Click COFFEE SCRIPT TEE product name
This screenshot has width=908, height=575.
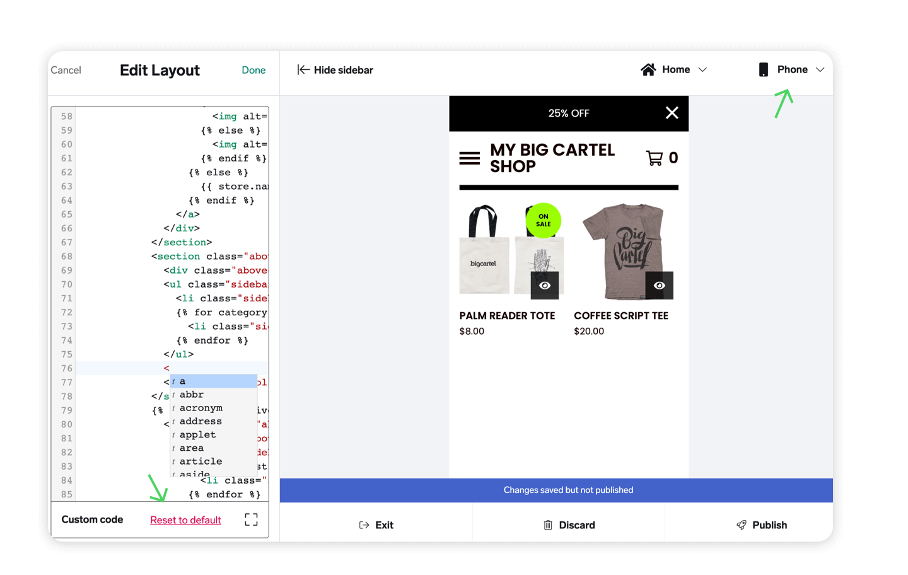(x=621, y=316)
